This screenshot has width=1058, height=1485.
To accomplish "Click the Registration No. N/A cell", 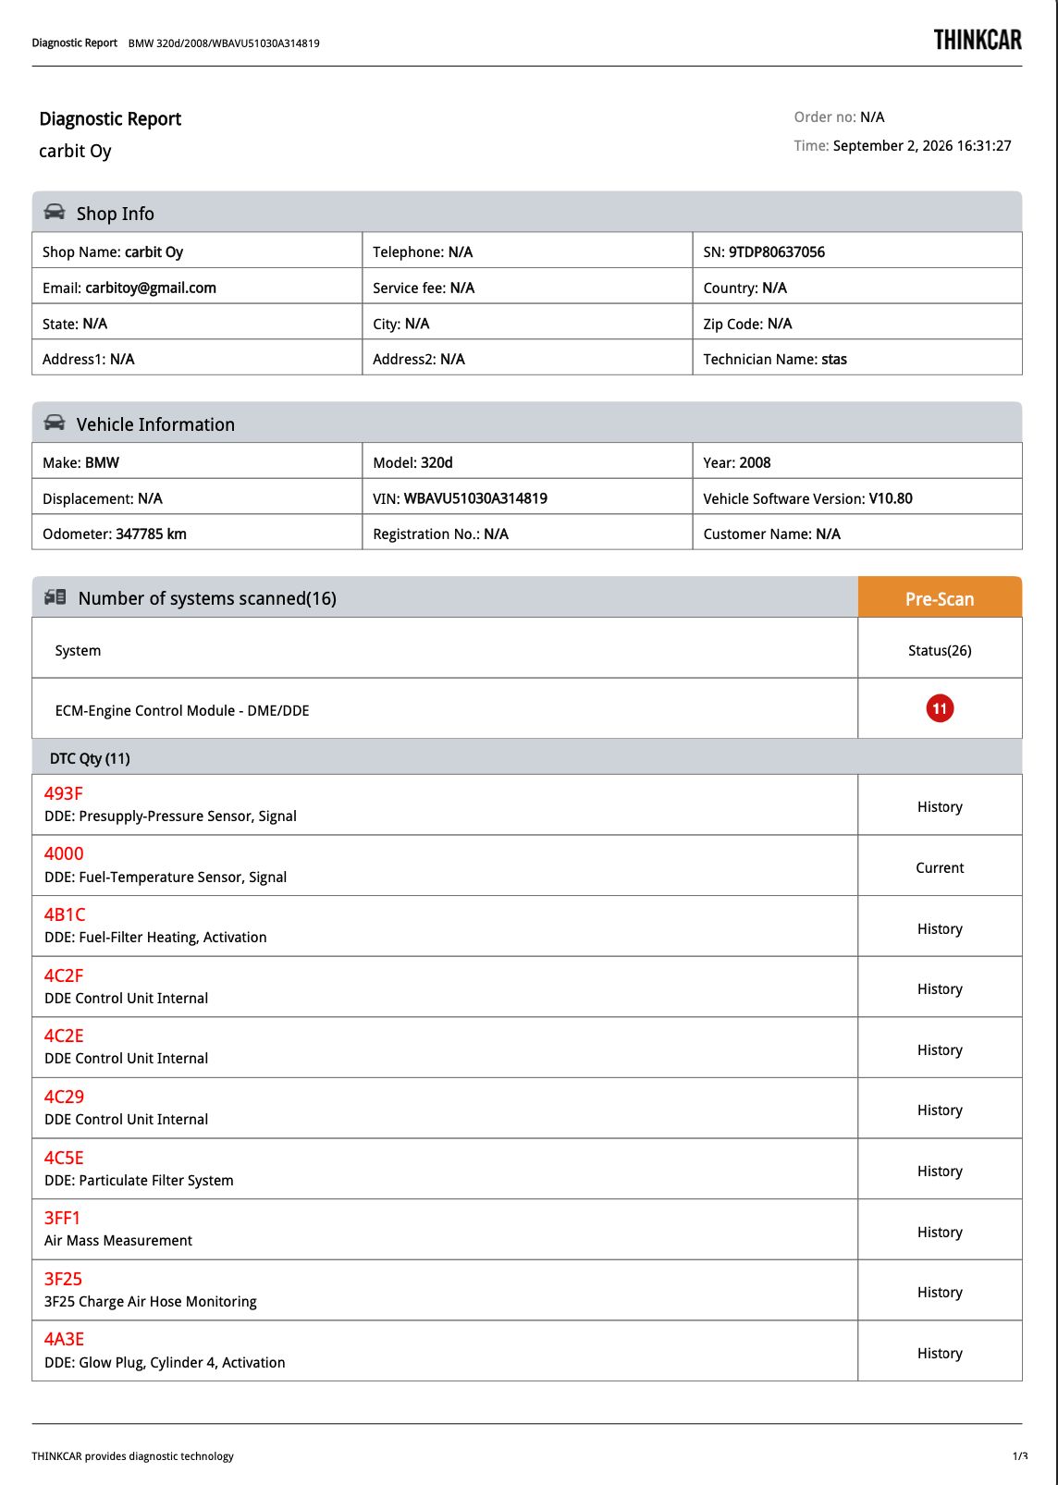I will [527, 534].
